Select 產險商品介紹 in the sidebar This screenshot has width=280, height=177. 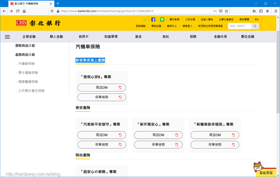click(25, 55)
